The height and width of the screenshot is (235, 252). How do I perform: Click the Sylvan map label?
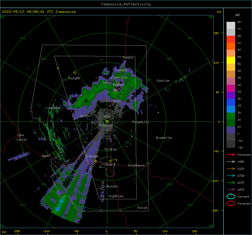[x=107, y=82]
